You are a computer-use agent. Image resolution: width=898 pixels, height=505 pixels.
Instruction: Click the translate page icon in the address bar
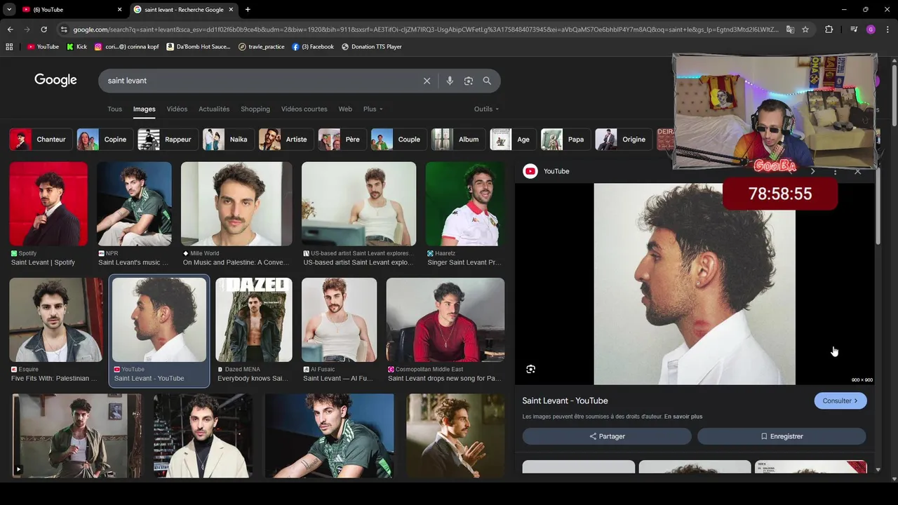[x=790, y=29]
